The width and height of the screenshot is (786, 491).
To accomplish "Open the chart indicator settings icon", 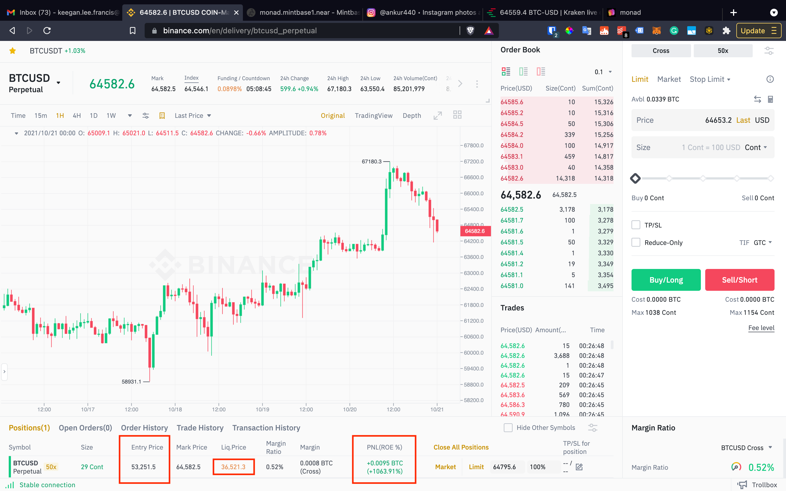I will pyautogui.click(x=145, y=116).
